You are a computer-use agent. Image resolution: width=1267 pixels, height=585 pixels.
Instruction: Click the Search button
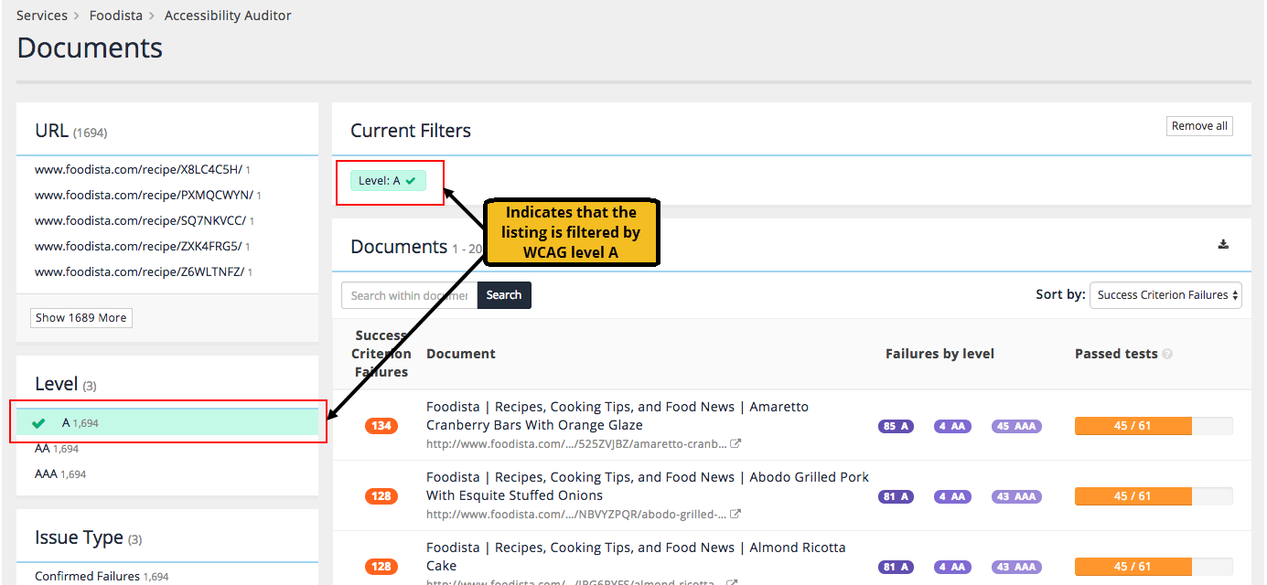click(503, 295)
